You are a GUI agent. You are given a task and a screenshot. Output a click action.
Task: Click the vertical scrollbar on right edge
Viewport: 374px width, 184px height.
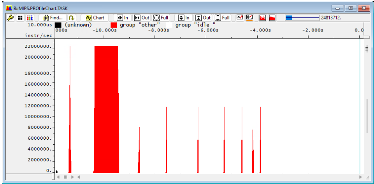tap(367, 116)
